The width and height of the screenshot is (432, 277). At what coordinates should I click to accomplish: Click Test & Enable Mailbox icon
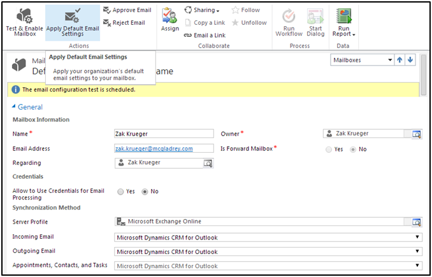(25, 15)
